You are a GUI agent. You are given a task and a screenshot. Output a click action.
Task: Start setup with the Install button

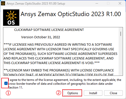point(93,93)
